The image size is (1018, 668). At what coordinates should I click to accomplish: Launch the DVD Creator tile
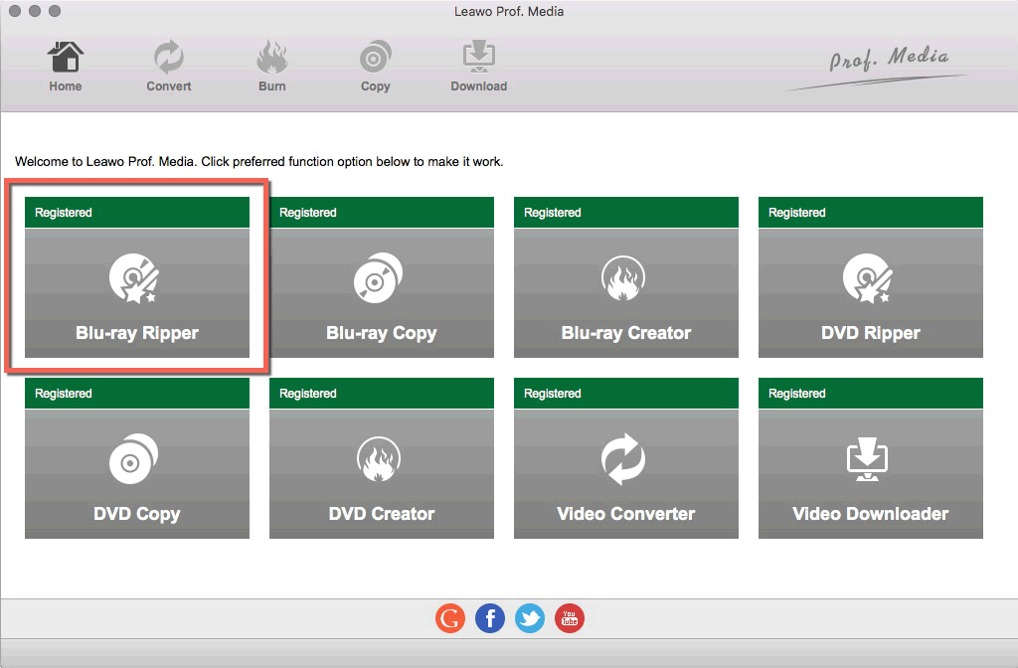pos(382,458)
